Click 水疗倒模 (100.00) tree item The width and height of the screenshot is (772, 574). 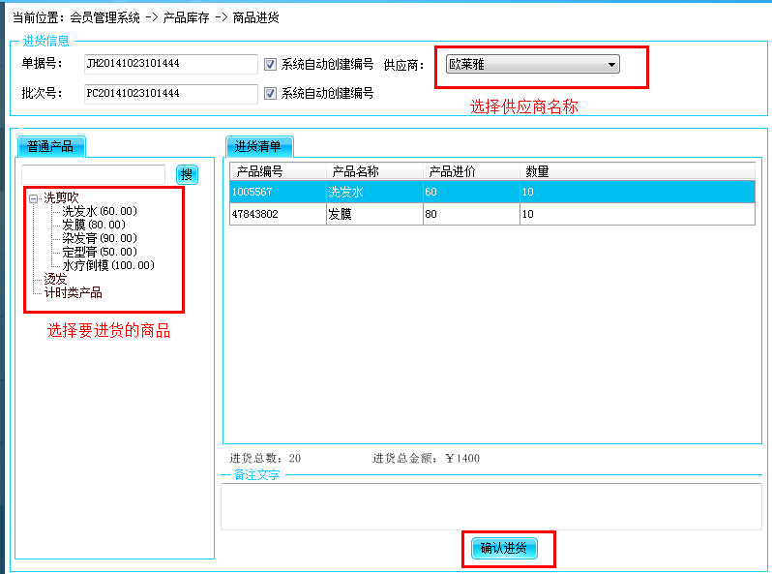click(x=107, y=265)
